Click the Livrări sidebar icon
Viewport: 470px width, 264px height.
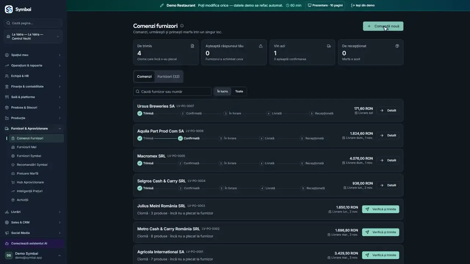(x=7, y=212)
